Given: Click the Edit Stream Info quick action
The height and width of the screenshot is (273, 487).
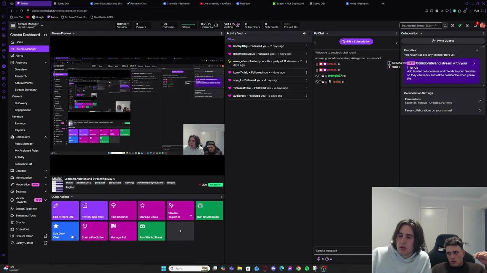Looking at the screenshot, I should [65, 210].
